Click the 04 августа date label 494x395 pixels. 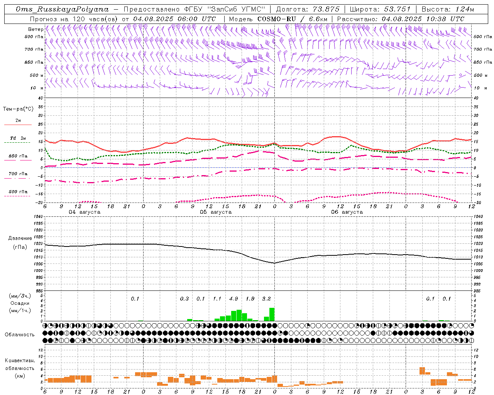point(85,212)
